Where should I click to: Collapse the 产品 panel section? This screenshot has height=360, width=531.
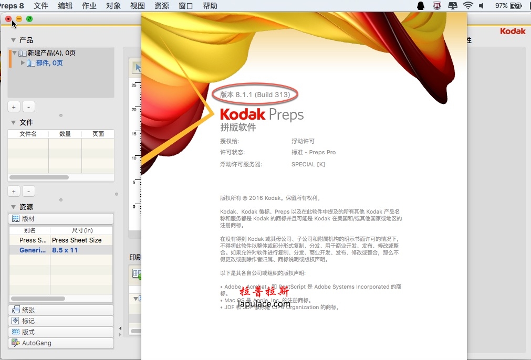[x=13, y=40]
